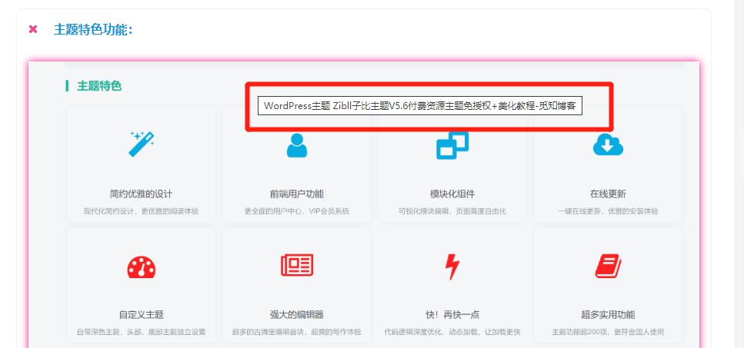744x348 pixels.
Task: Click the 主题特色功能 heading
Action: click(93, 29)
